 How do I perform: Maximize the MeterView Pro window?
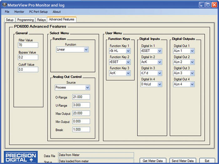208,5
